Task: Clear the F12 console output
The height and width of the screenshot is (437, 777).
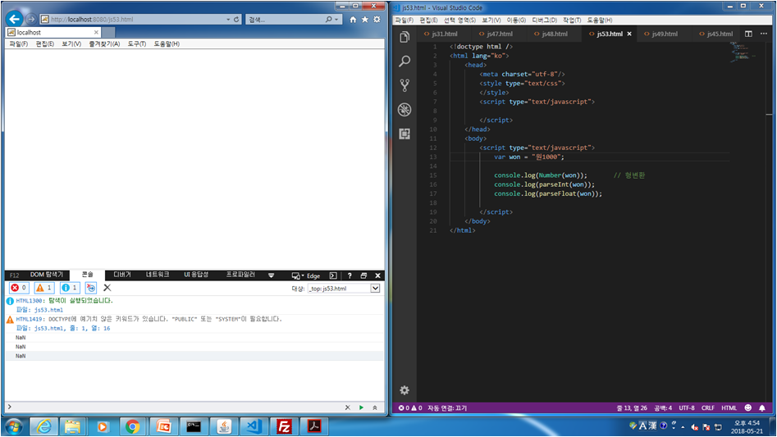Action: pos(107,288)
